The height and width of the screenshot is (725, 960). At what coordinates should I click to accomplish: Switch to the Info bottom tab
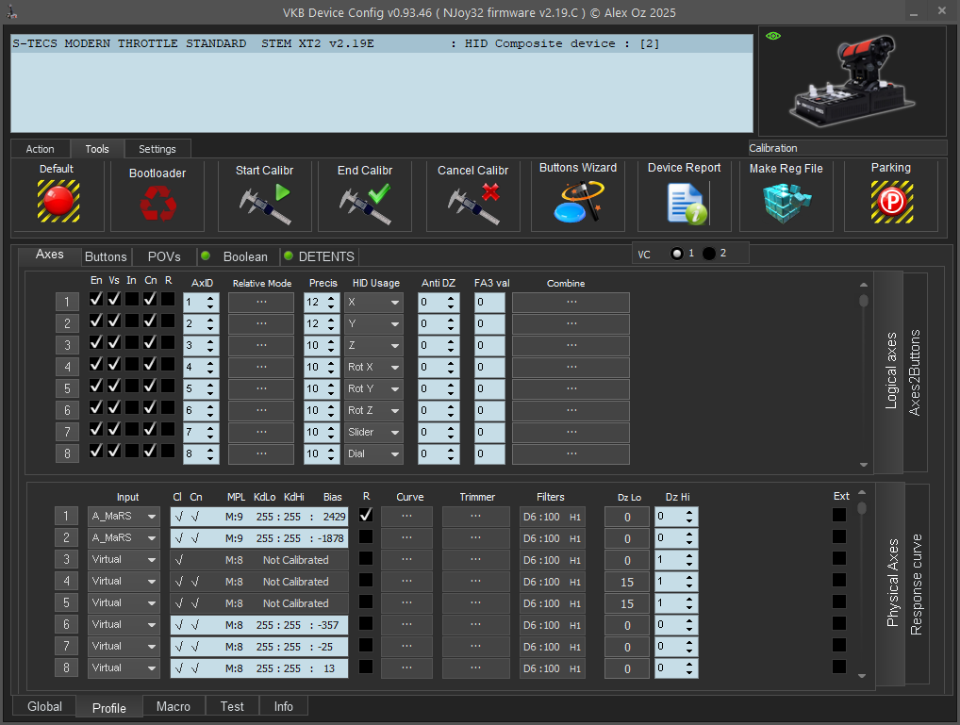pos(284,706)
